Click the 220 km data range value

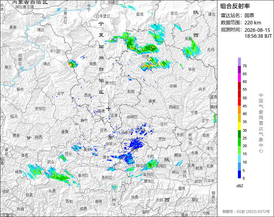[x=253, y=23]
